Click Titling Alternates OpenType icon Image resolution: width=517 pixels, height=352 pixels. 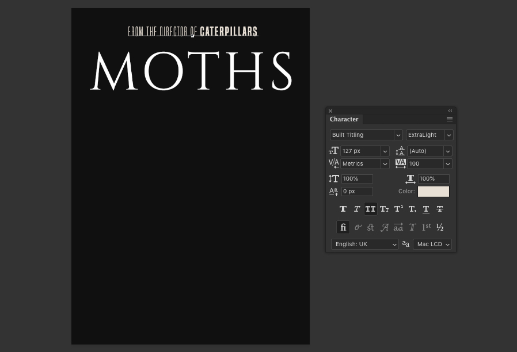412,227
